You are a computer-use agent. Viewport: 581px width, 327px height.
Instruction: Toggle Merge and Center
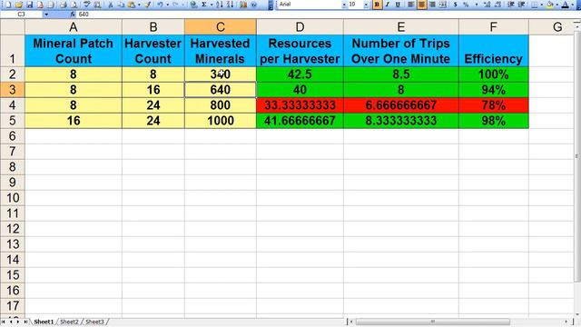pyautogui.click(x=442, y=5)
